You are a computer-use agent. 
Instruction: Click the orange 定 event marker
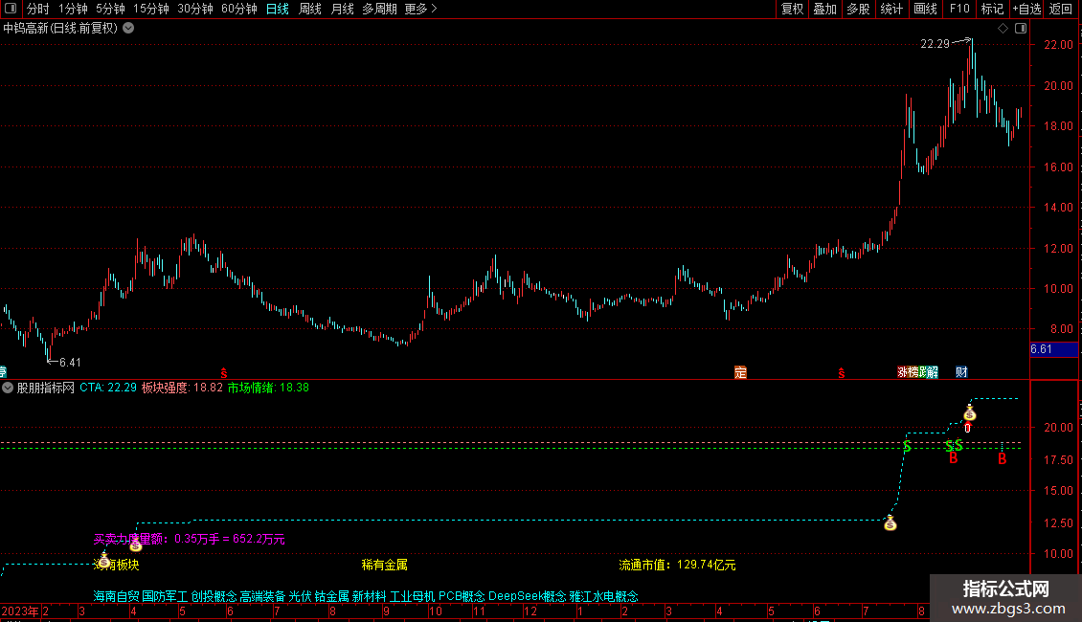point(740,372)
